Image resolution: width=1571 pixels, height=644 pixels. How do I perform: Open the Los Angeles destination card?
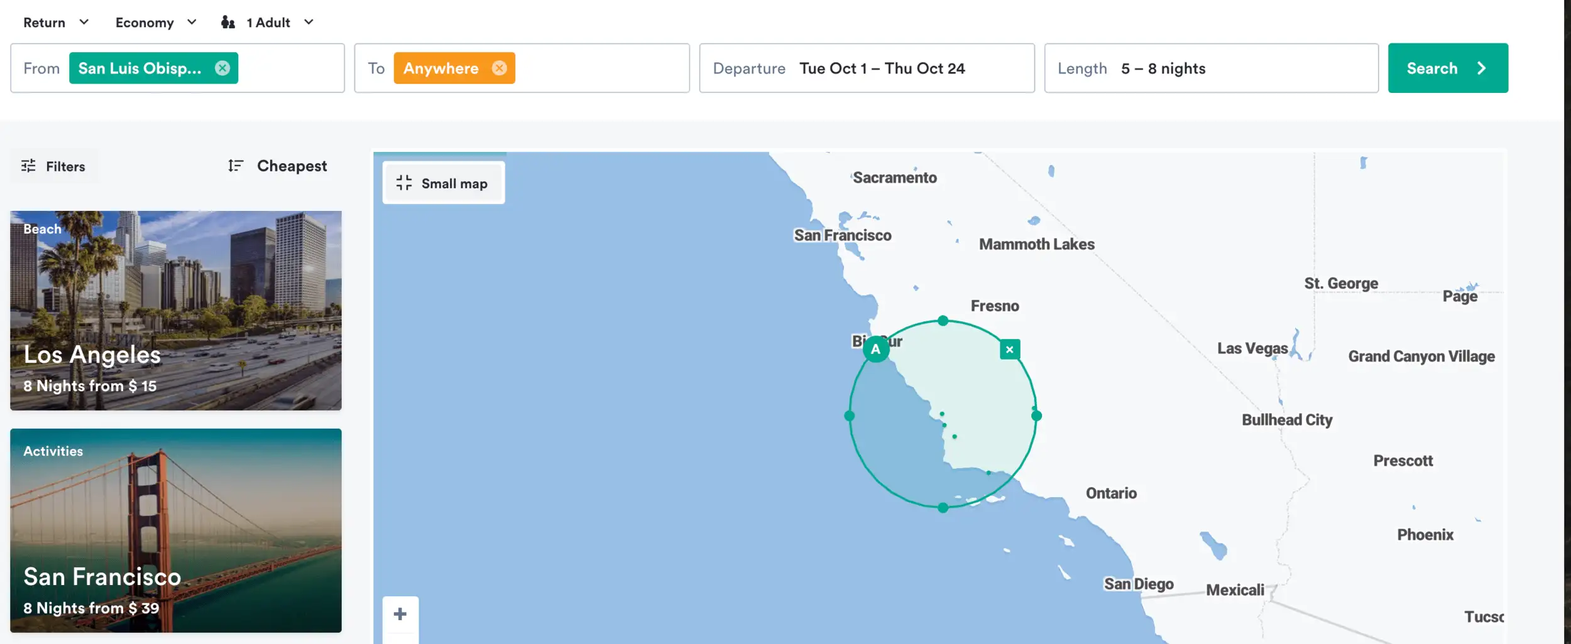(x=176, y=310)
